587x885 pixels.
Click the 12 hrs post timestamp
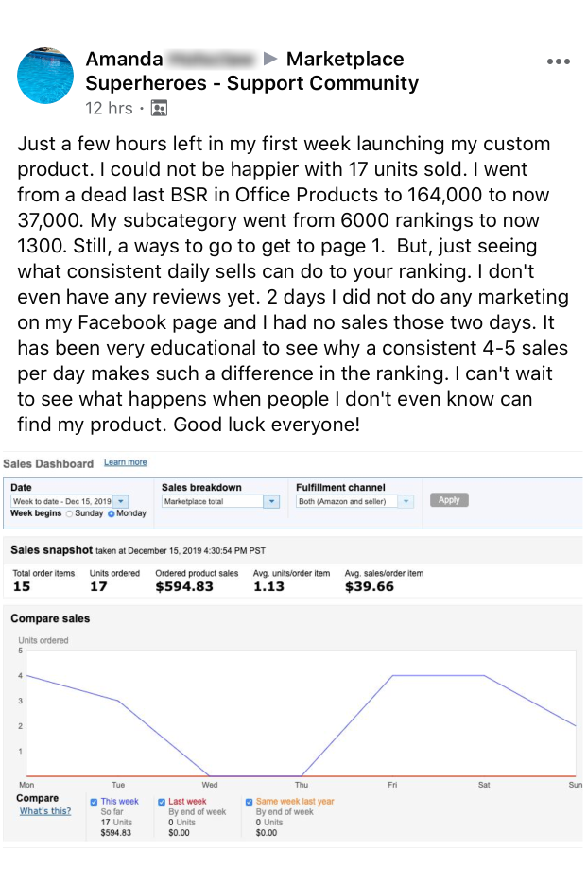point(110,109)
